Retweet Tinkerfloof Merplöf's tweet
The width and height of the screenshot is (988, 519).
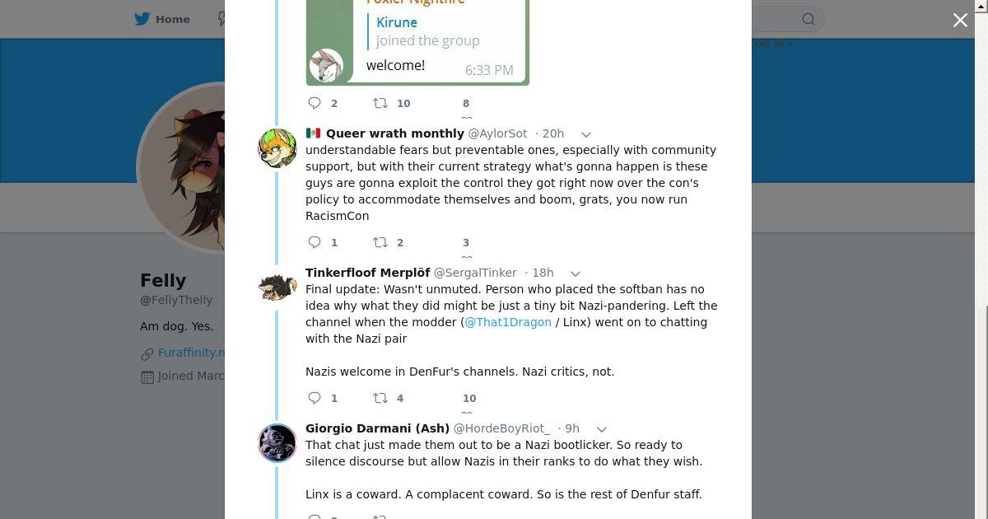380,398
